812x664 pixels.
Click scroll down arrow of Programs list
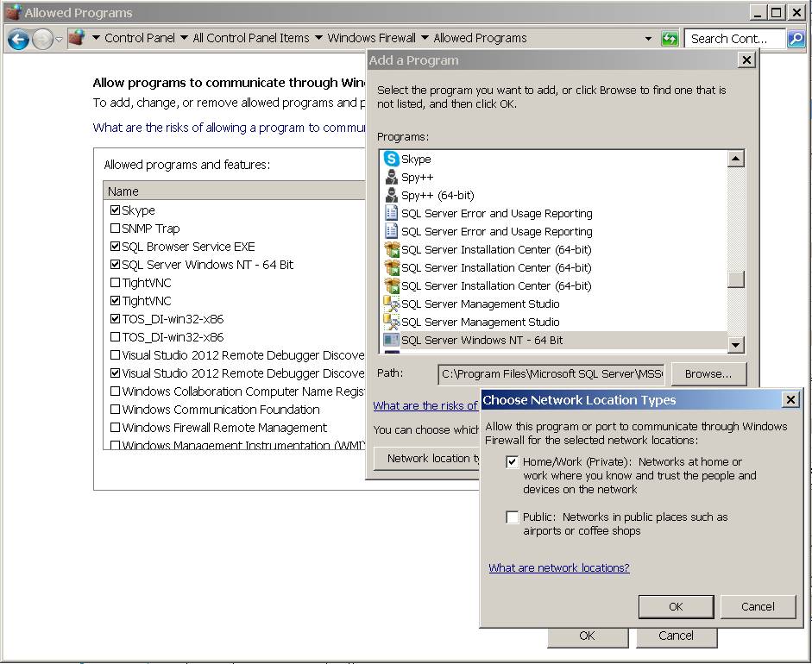pyautogui.click(x=736, y=344)
